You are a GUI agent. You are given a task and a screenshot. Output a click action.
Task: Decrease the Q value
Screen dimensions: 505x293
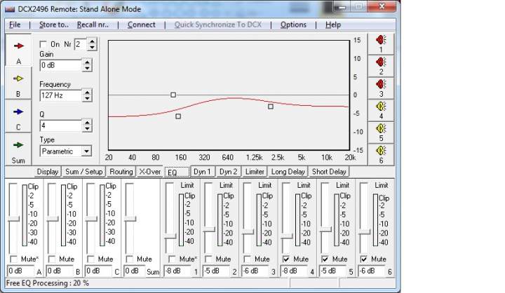(87, 128)
